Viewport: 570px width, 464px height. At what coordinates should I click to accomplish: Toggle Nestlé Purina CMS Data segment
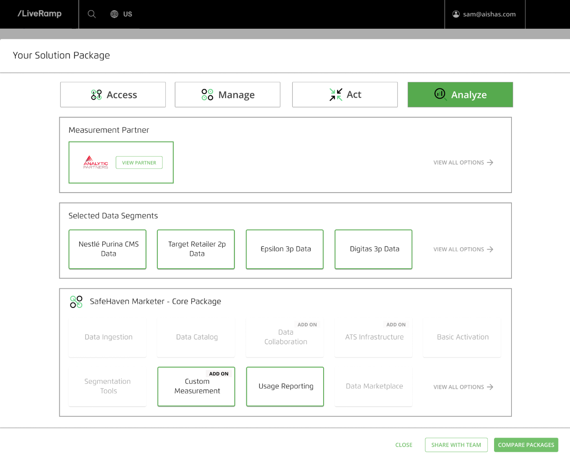tap(108, 249)
